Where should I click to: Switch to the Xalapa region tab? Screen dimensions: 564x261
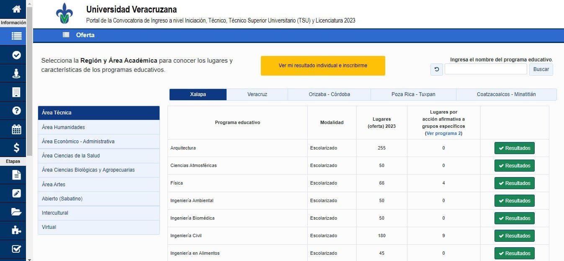(x=198, y=94)
